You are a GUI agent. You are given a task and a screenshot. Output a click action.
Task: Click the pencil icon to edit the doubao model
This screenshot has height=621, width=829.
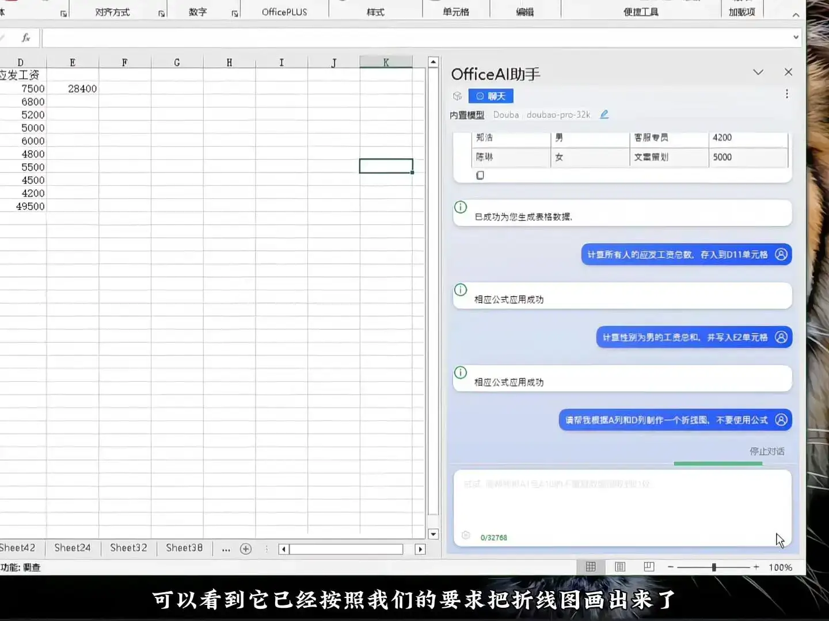(x=604, y=114)
